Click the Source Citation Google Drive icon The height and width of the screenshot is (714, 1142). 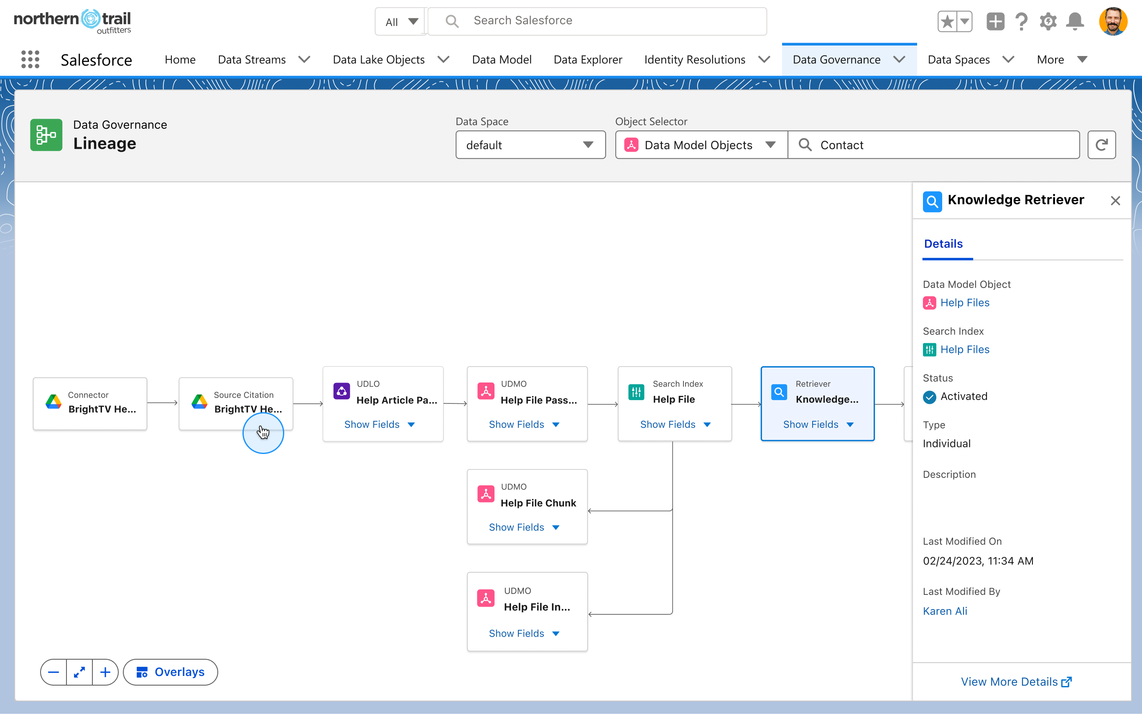click(199, 402)
